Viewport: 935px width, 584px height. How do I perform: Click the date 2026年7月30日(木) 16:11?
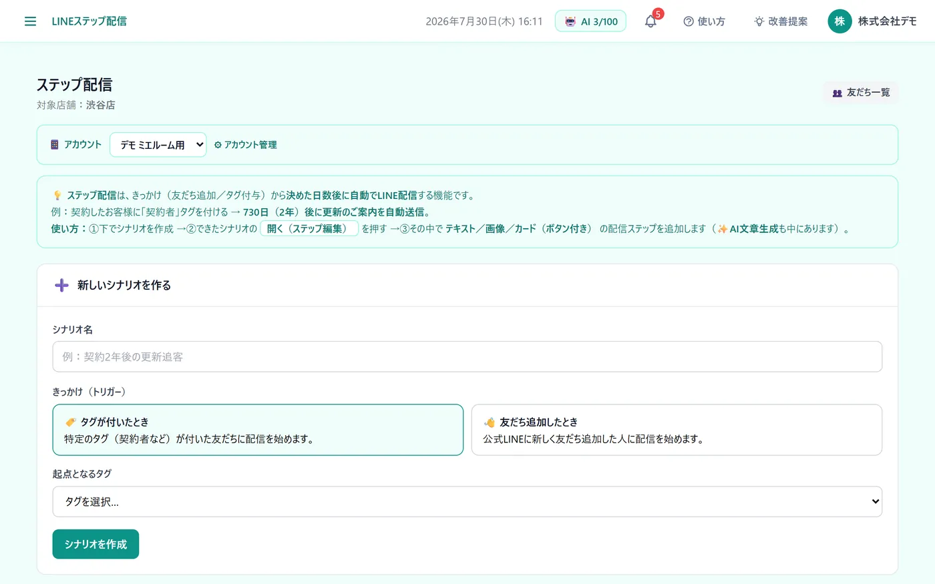pyautogui.click(x=484, y=21)
